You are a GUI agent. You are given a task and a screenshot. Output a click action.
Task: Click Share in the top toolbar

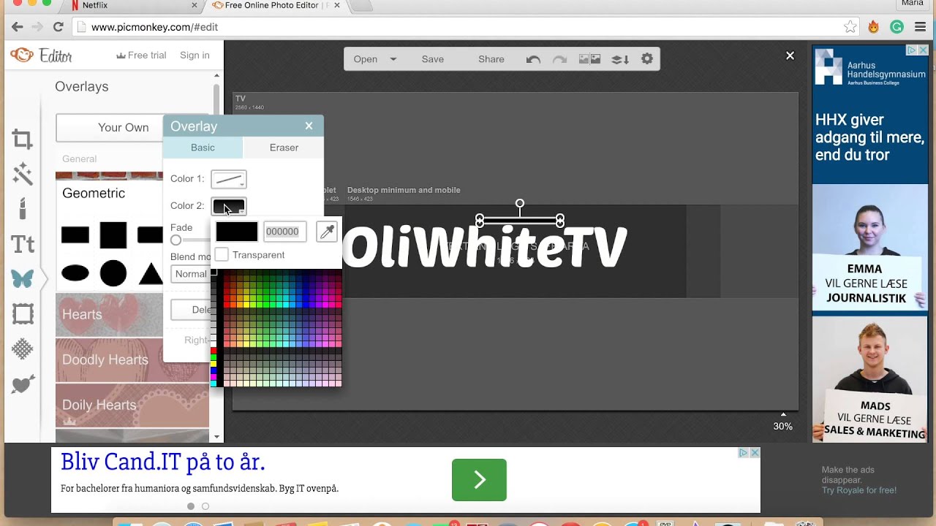coord(491,60)
